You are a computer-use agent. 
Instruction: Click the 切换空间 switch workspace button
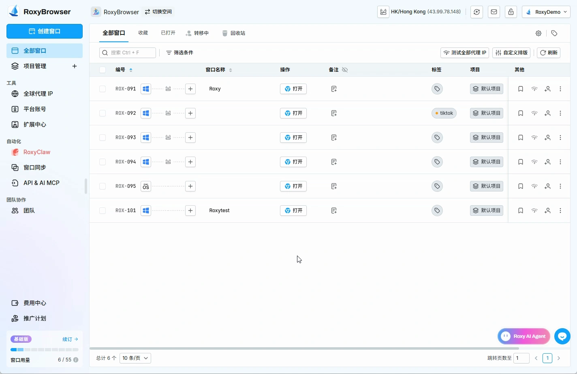pos(158,12)
